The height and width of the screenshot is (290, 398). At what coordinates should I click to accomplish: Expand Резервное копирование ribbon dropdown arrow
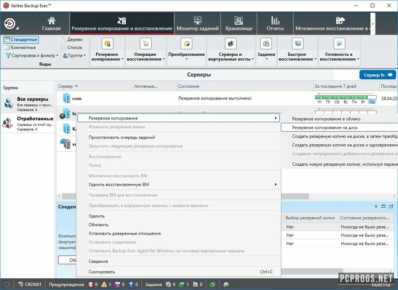point(122,59)
